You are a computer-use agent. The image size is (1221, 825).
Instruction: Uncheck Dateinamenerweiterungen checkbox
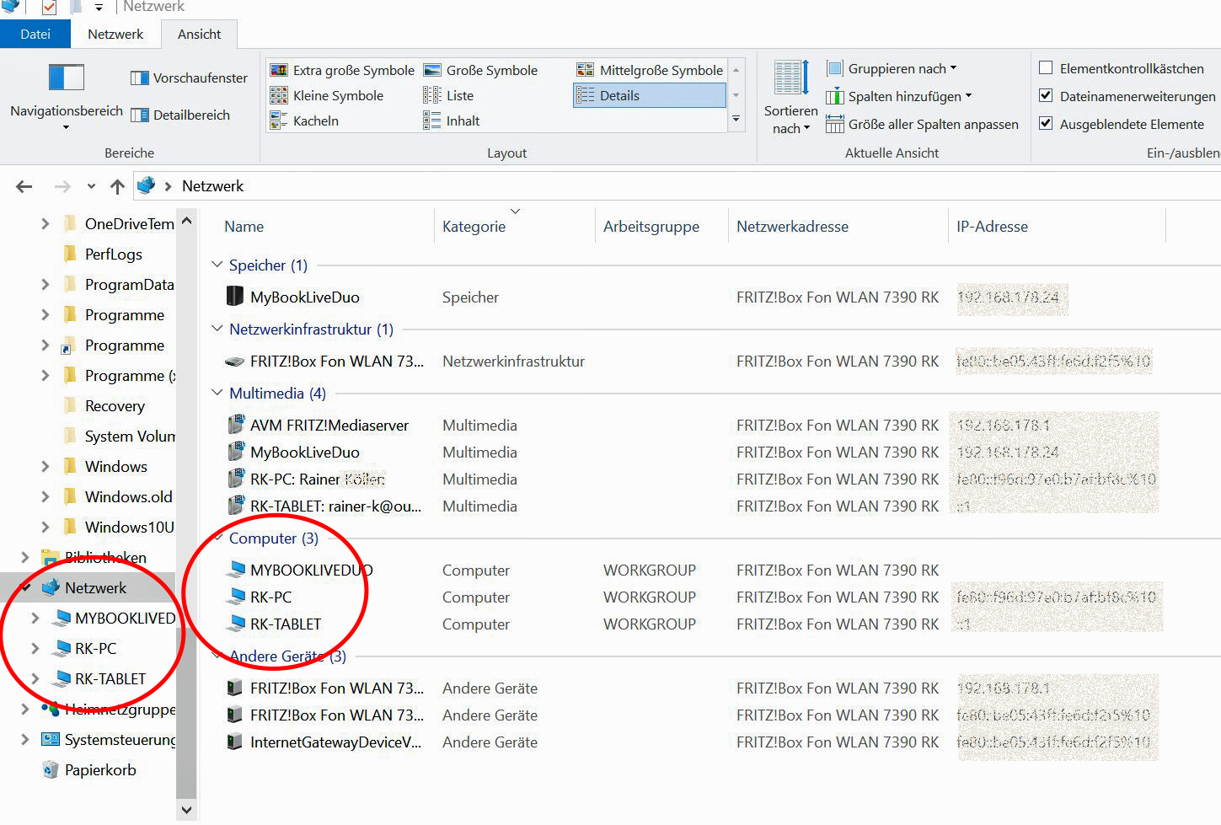pyautogui.click(x=1046, y=95)
